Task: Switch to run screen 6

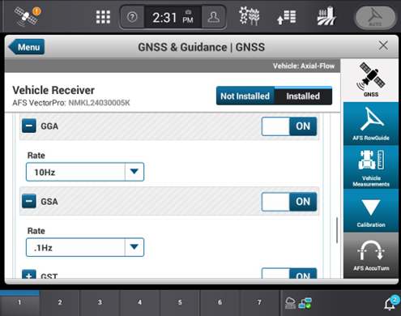Action: [x=220, y=303]
